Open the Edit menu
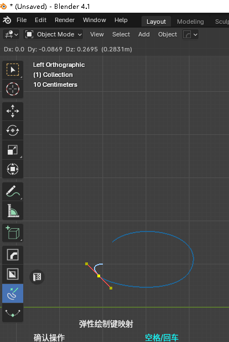The width and height of the screenshot is (229, 342). tap(40, 20)
